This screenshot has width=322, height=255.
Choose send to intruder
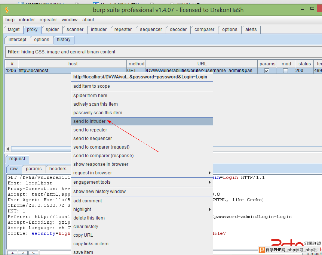tap(142, 121)
